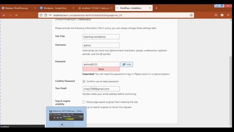Screen dimensions: 234x132
Task: Click the Weak password strength indicator
Action: pos(101,69)
